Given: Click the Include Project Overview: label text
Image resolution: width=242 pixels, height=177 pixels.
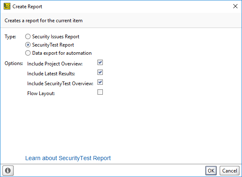Looking at the screenshot, I should point(55,64).
